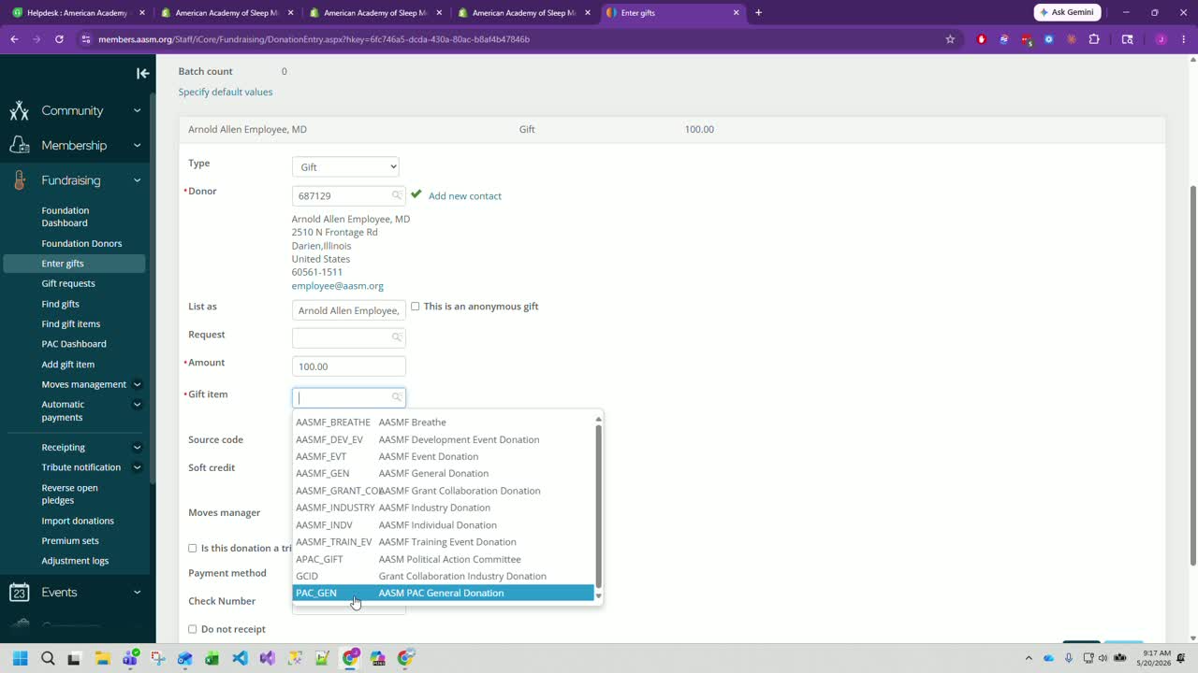Click the page vertical scrollbar

pos(1192,374)
